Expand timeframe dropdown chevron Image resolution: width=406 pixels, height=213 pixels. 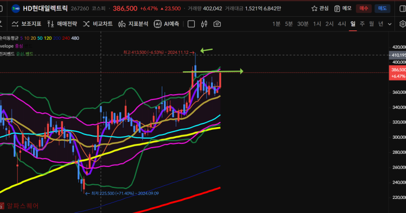click(x=390, y=24)
